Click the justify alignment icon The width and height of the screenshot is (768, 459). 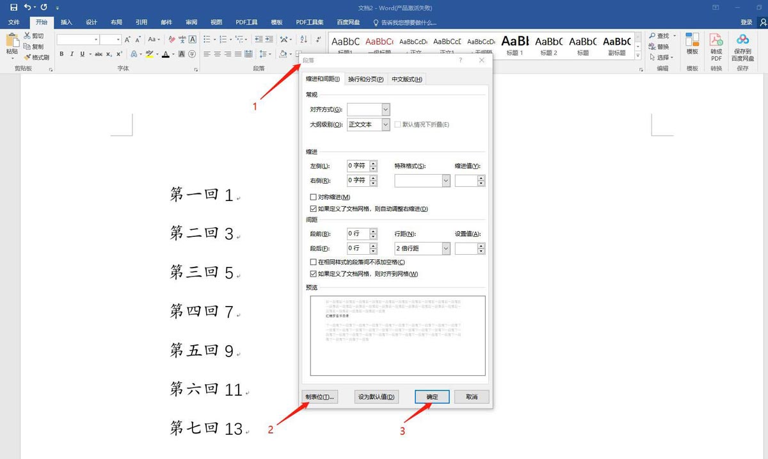[x=238, y=54]
